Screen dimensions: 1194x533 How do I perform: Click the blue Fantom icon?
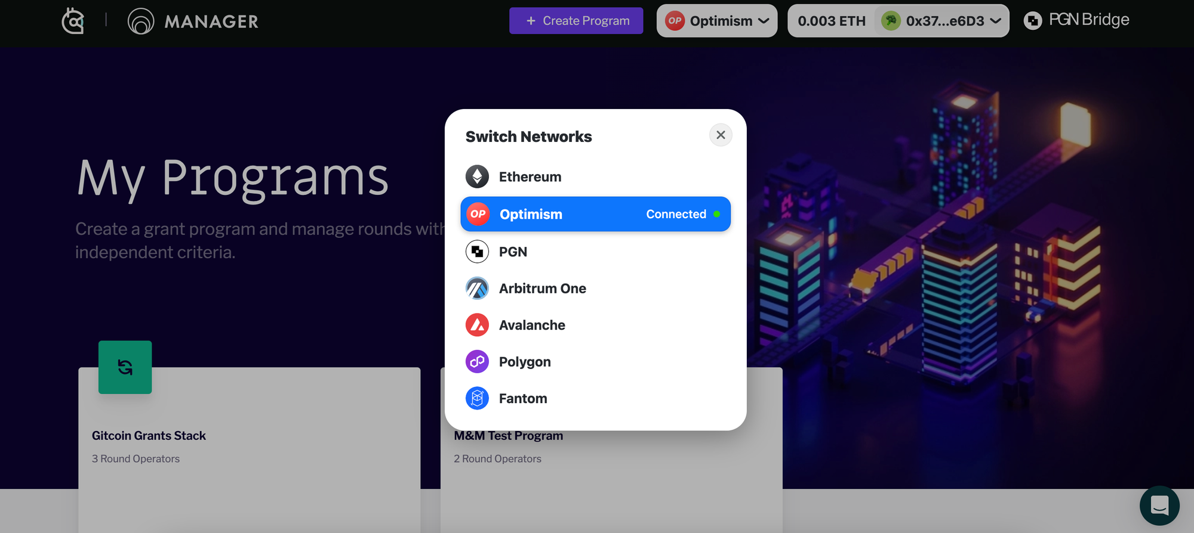(477, 398)
